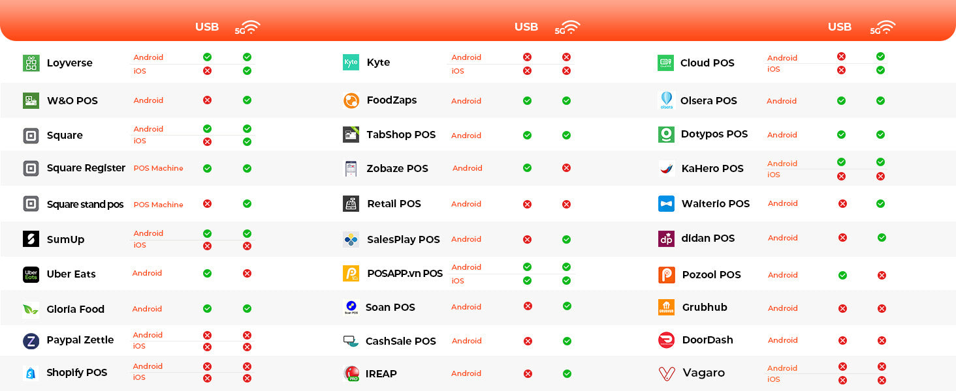Click the Uber Eats app icon
Image resolution: width=956 pixels, height=391 pixels.
pos(31,274)
